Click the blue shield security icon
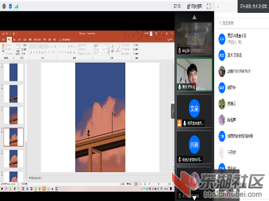Image resolution: width=269 pixels, height=201 pixels. pyautogui.click(x=10, y=6)
